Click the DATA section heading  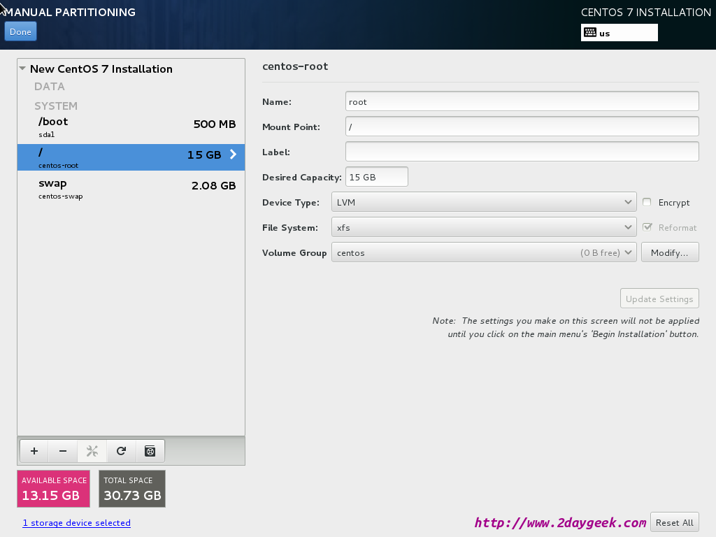50,86
